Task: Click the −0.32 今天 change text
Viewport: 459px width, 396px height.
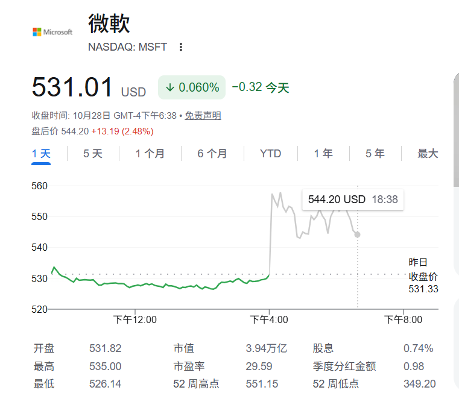Action: (261, 87)
